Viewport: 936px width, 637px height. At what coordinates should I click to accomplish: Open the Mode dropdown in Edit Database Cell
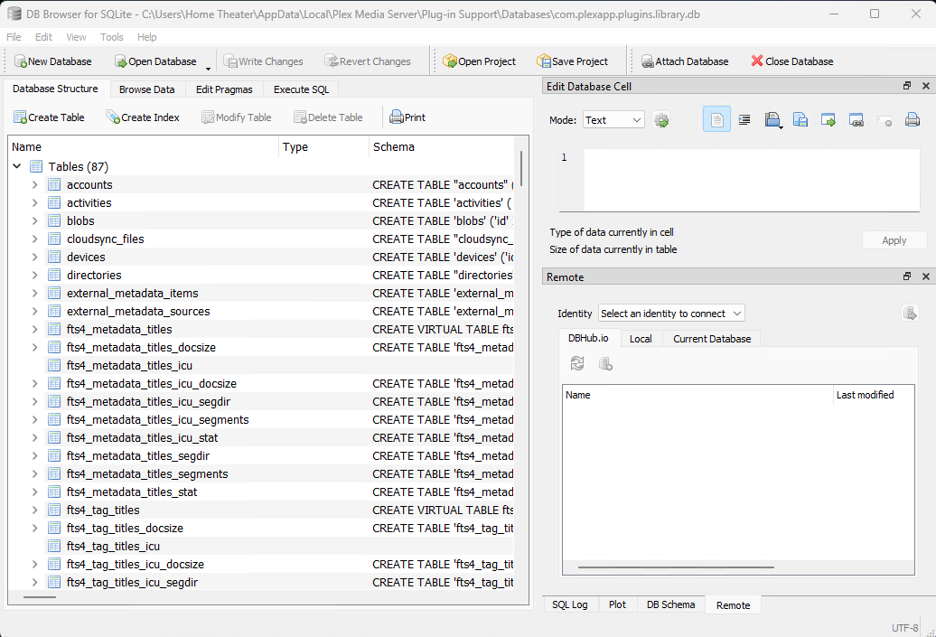pyautogui.click(x=613, y=118)
